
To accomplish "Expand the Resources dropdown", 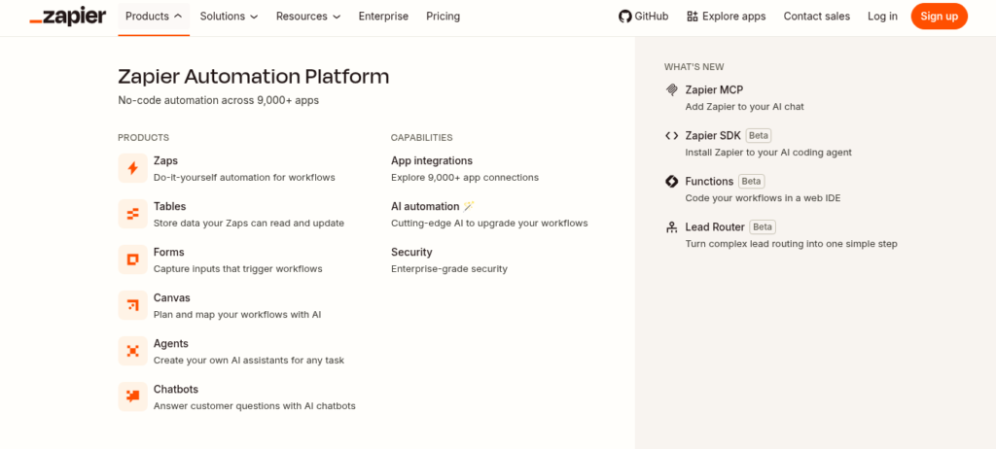I will (x=308, y=17).
